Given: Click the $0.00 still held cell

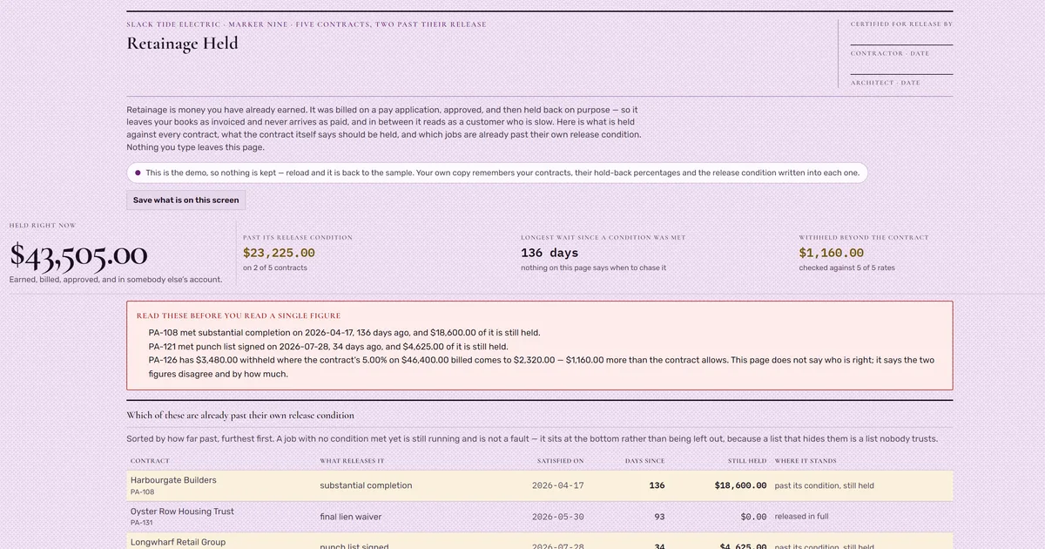Looking at the screenshot, I should [754, 517].
